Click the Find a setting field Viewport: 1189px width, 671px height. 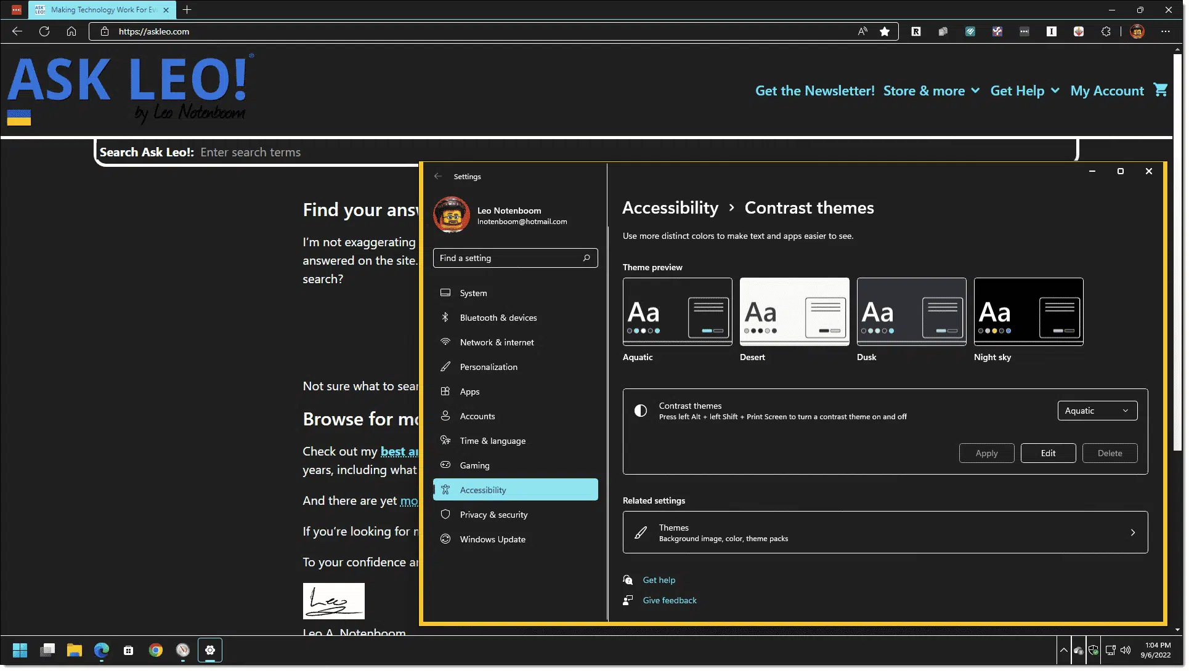(x=515, y=258)
